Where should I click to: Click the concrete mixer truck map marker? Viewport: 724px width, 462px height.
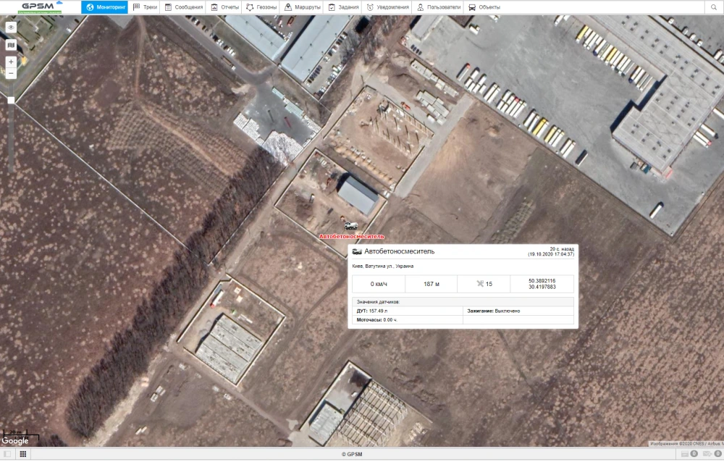coord(351,226)
